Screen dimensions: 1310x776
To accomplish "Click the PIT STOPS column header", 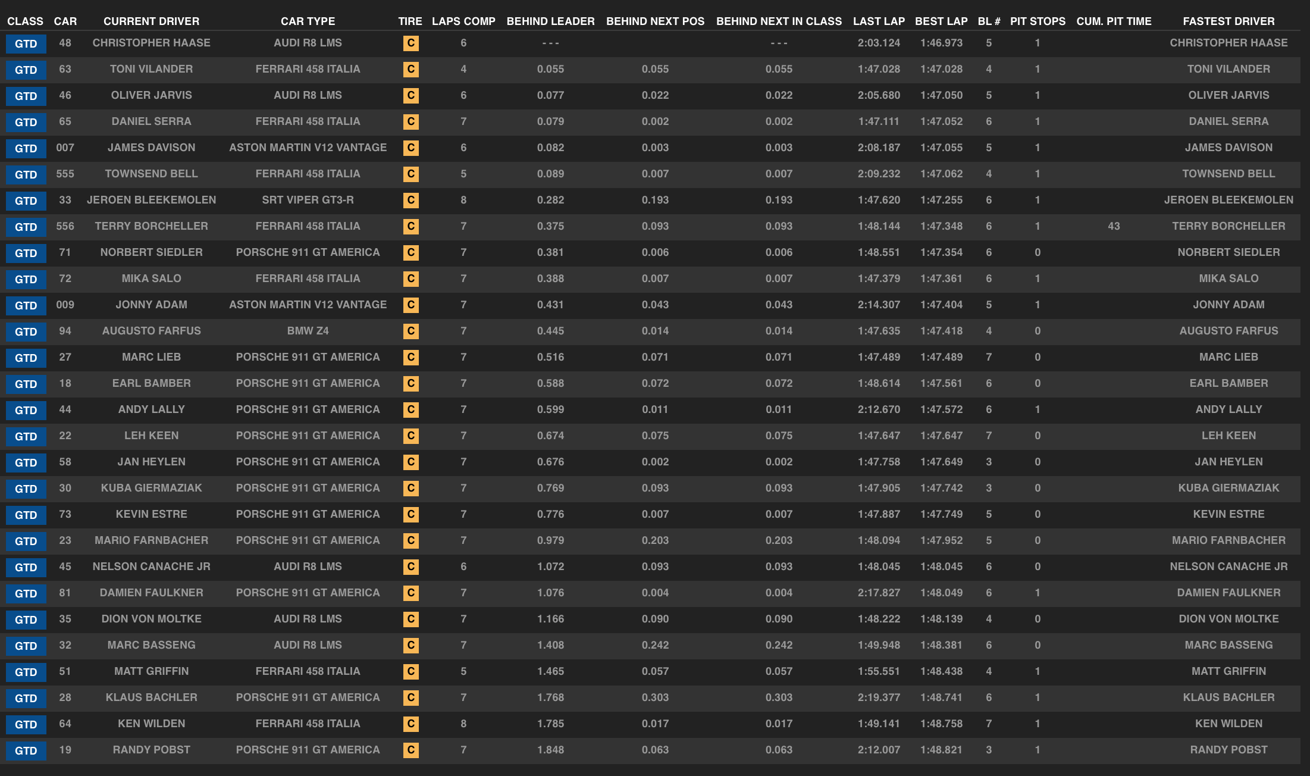I will pyautogui.click(x=1038, y=21).
